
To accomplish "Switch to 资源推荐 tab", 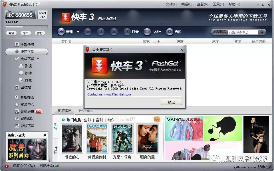I will click(x=64, y=111).
